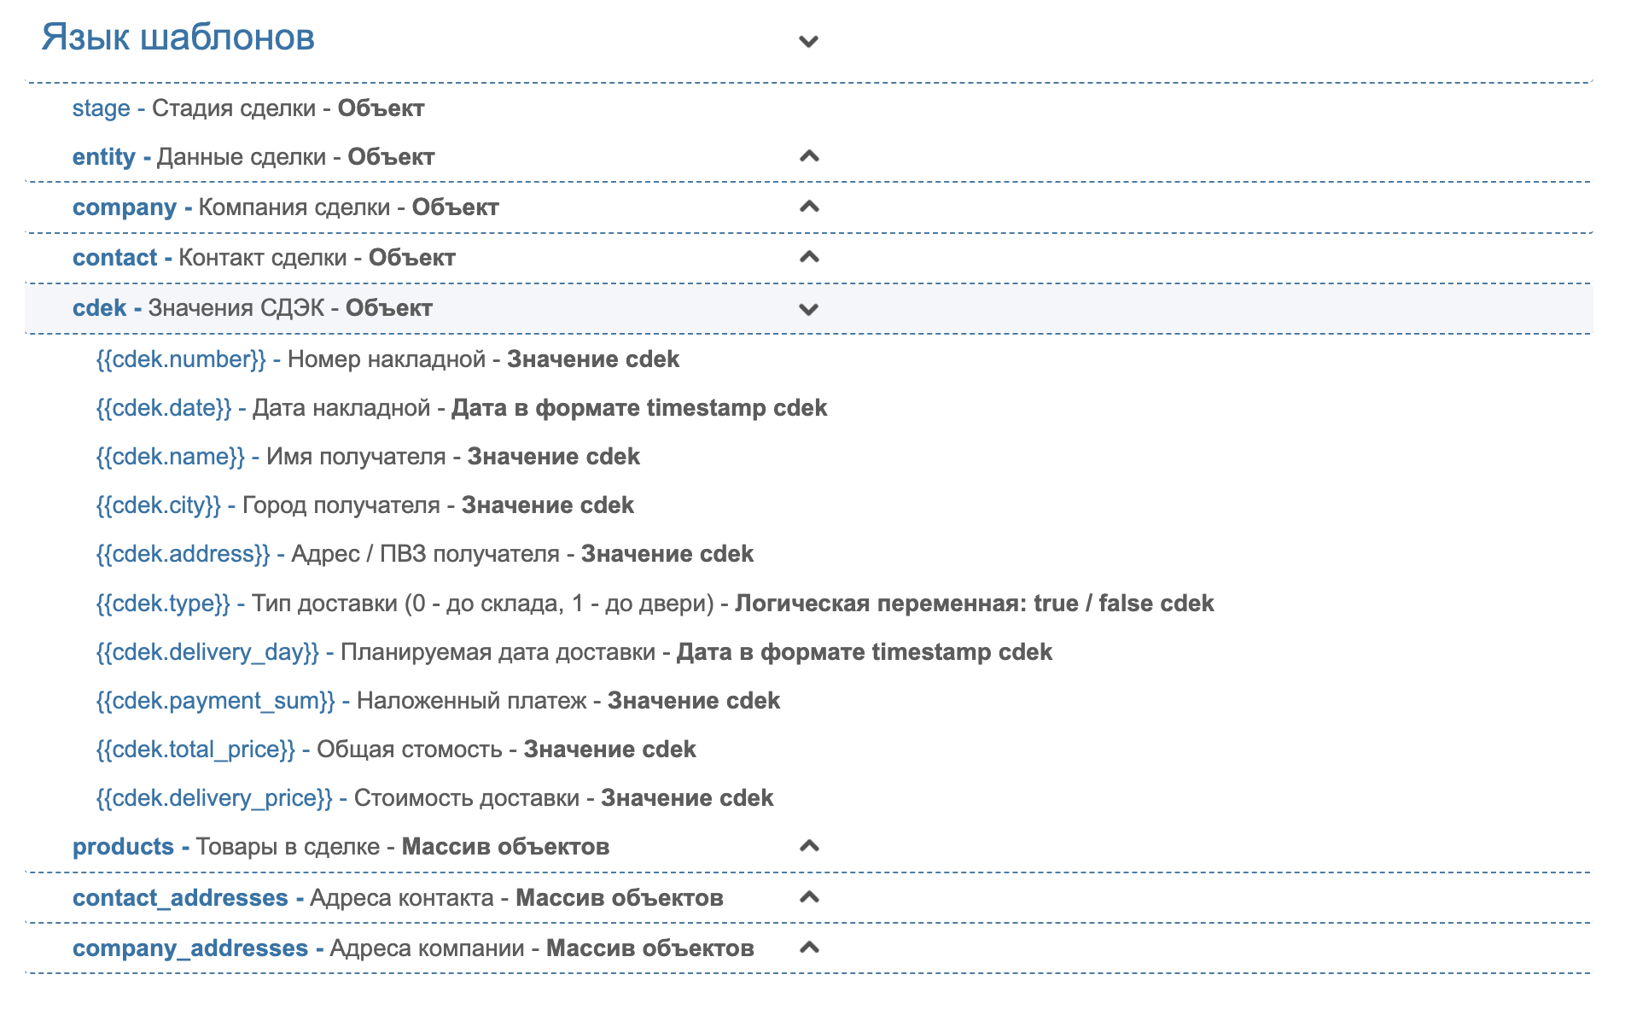Viewport: 1625px width, 1021px height.
Task: Expand the contact section chevron
Action: (x=808, y=257)
